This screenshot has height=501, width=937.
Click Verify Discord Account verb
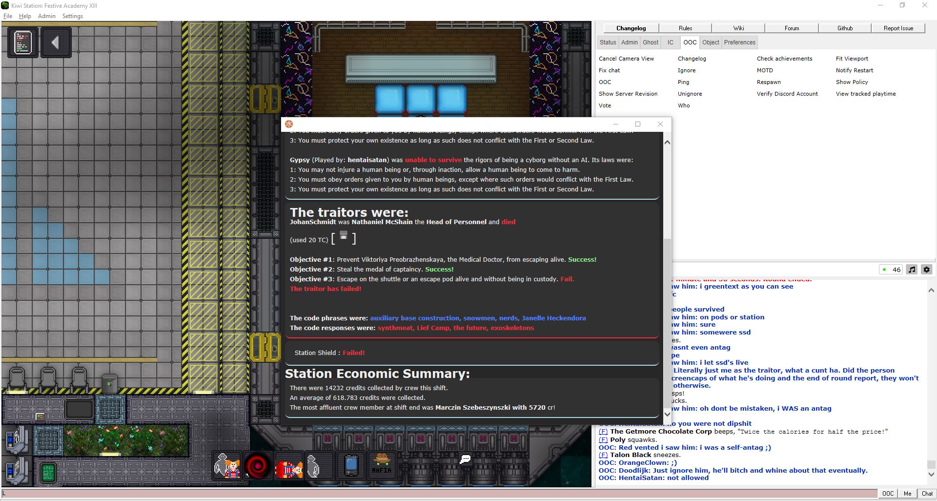787,94
